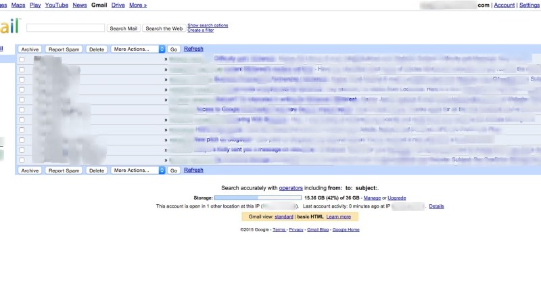
Task: Click the top Refresh link
Action: click(x=193, y=49)
